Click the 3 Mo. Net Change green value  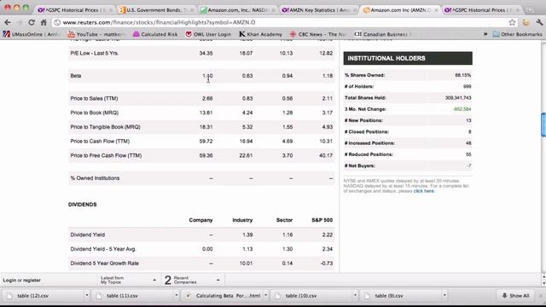point(462,109)
